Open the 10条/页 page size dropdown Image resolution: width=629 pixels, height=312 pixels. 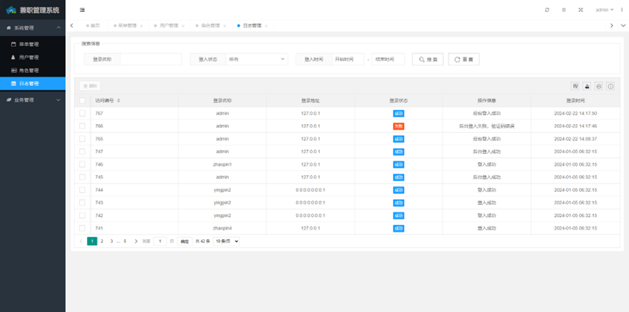click(x=226, y=241)
